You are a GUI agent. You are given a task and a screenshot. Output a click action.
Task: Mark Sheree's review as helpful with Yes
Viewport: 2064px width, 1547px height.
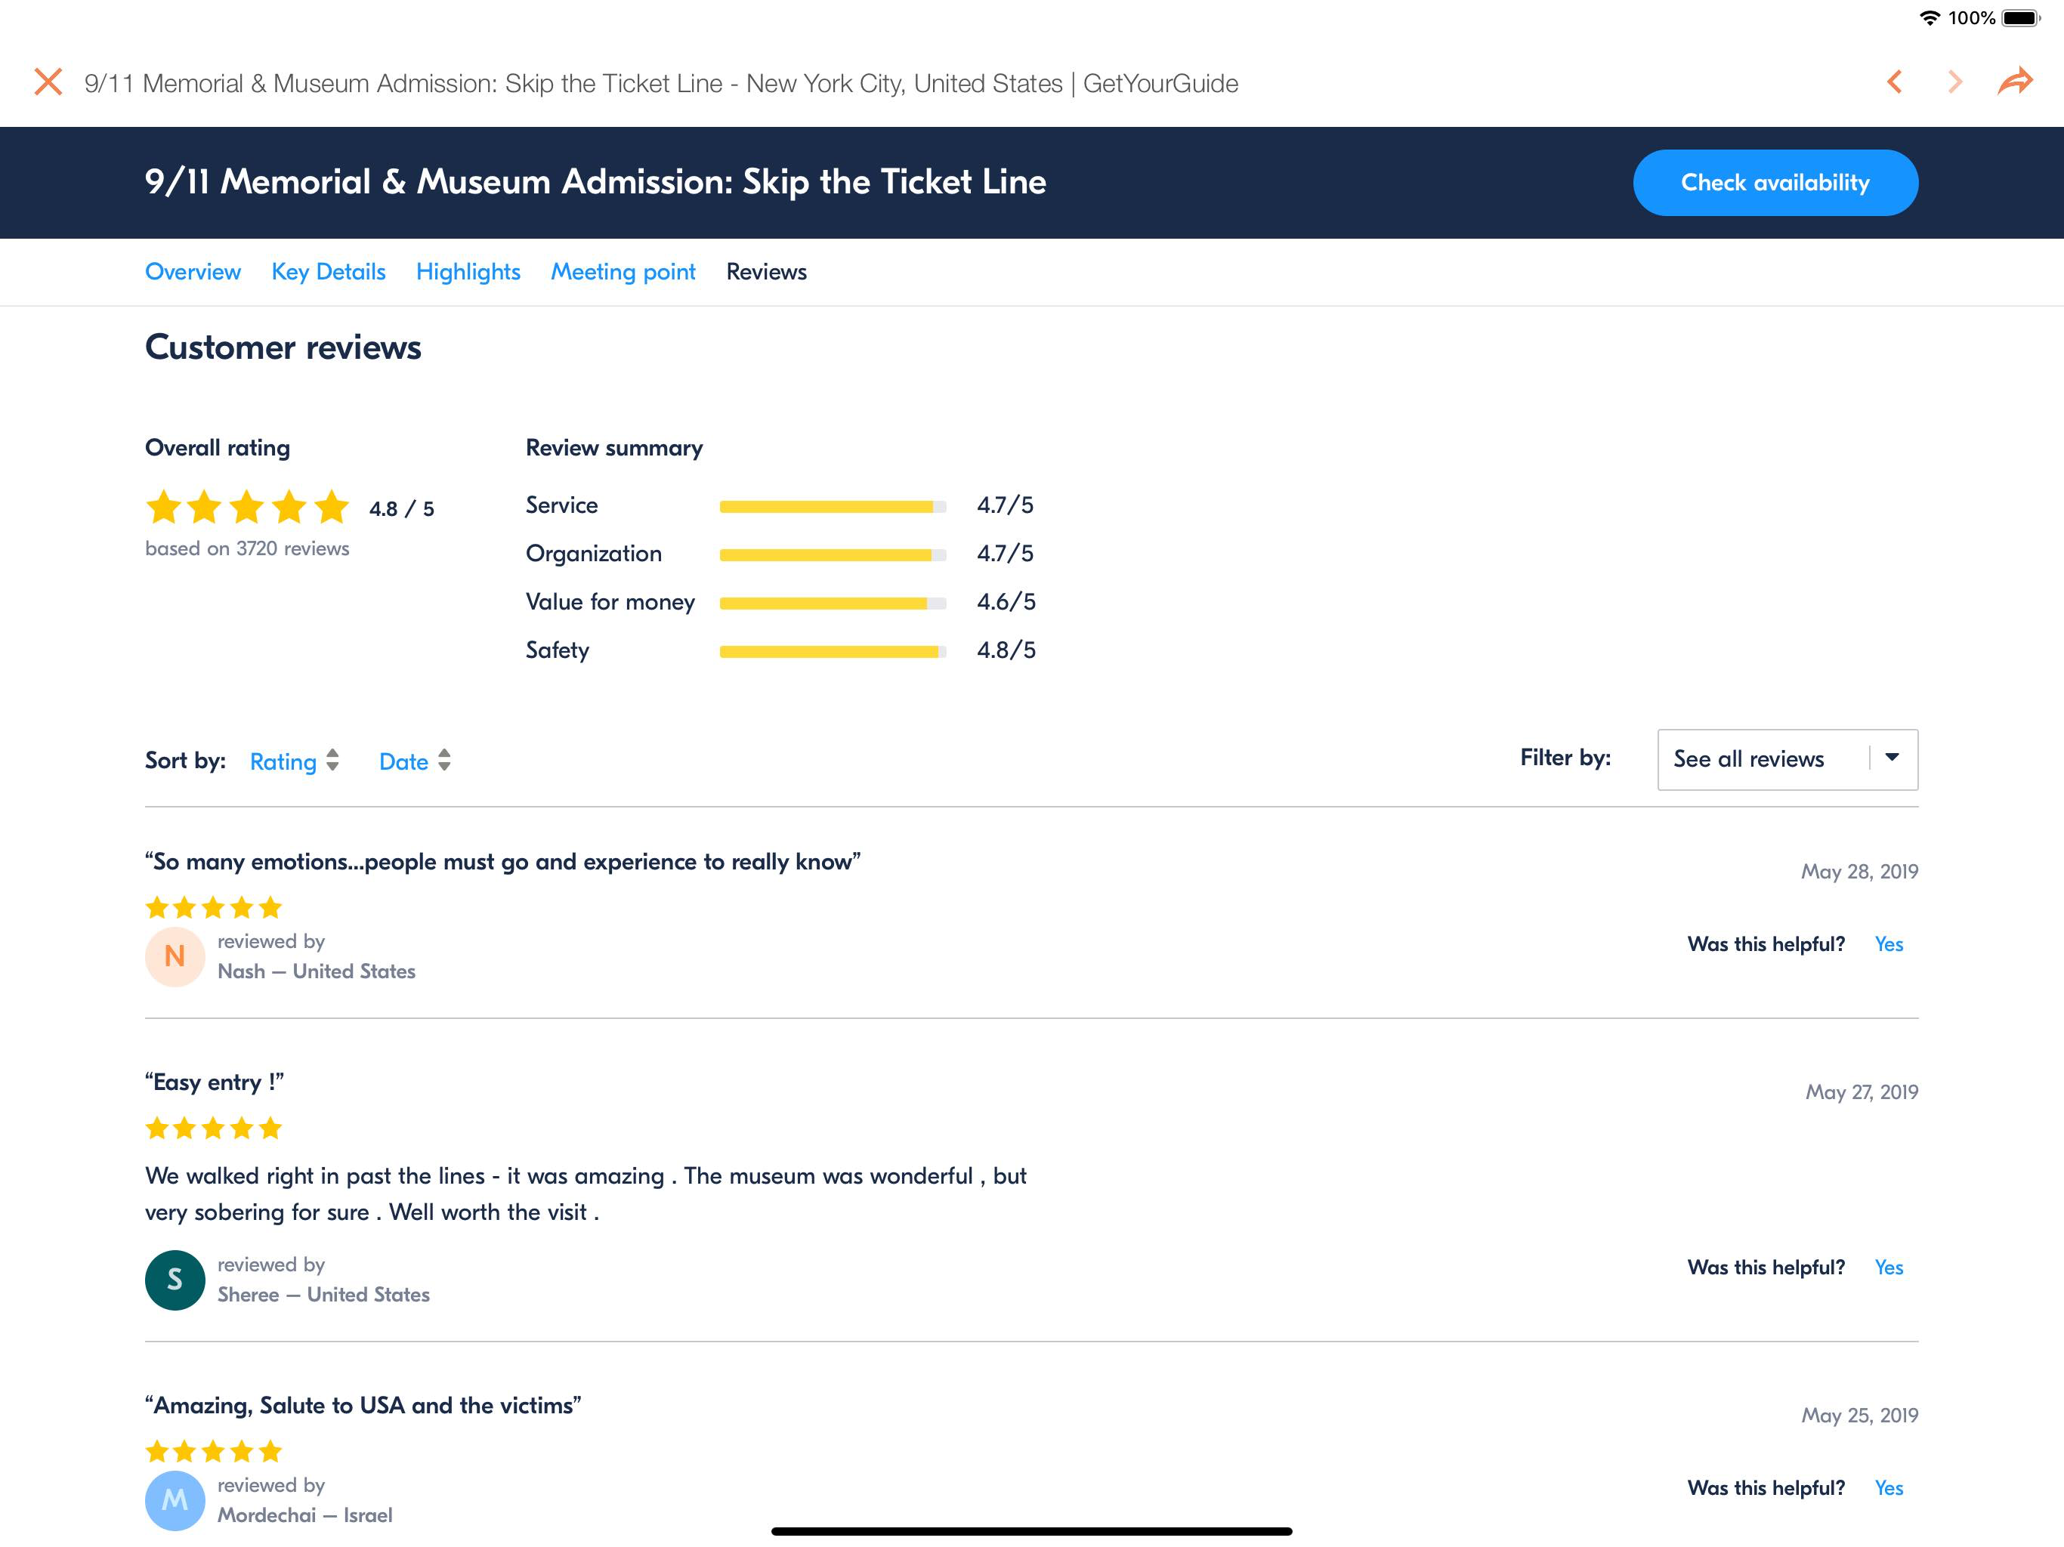click(1889, 1267)
